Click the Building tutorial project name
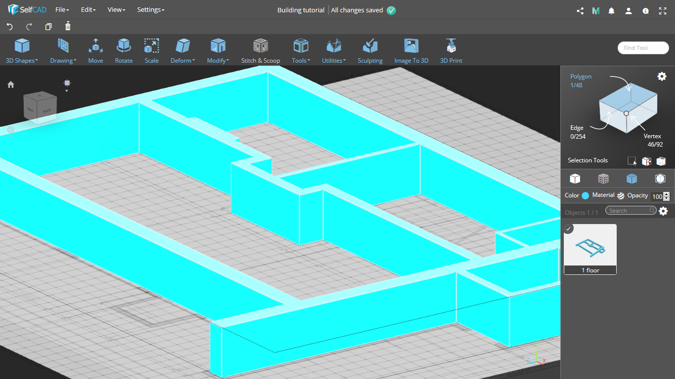675x379 pixels. (301, 10)
